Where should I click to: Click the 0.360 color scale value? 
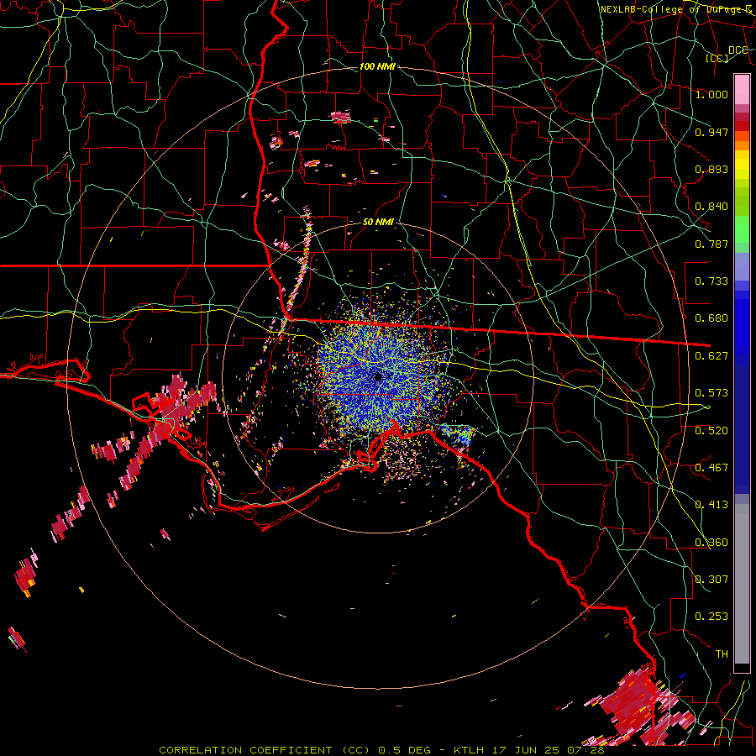pos(711,543)
